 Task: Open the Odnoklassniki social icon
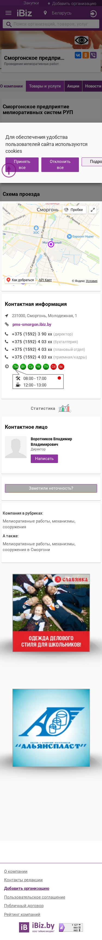(x=86, y=55)
